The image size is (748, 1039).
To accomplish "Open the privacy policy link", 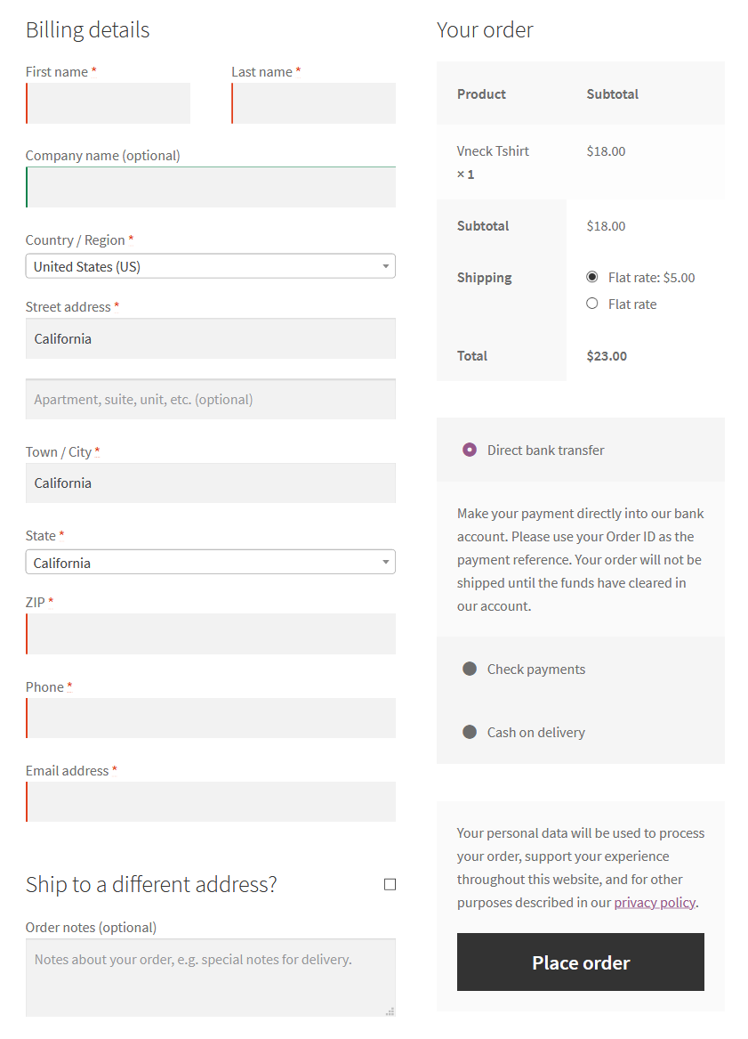I will pyautogui.click(x=655, y=902).
